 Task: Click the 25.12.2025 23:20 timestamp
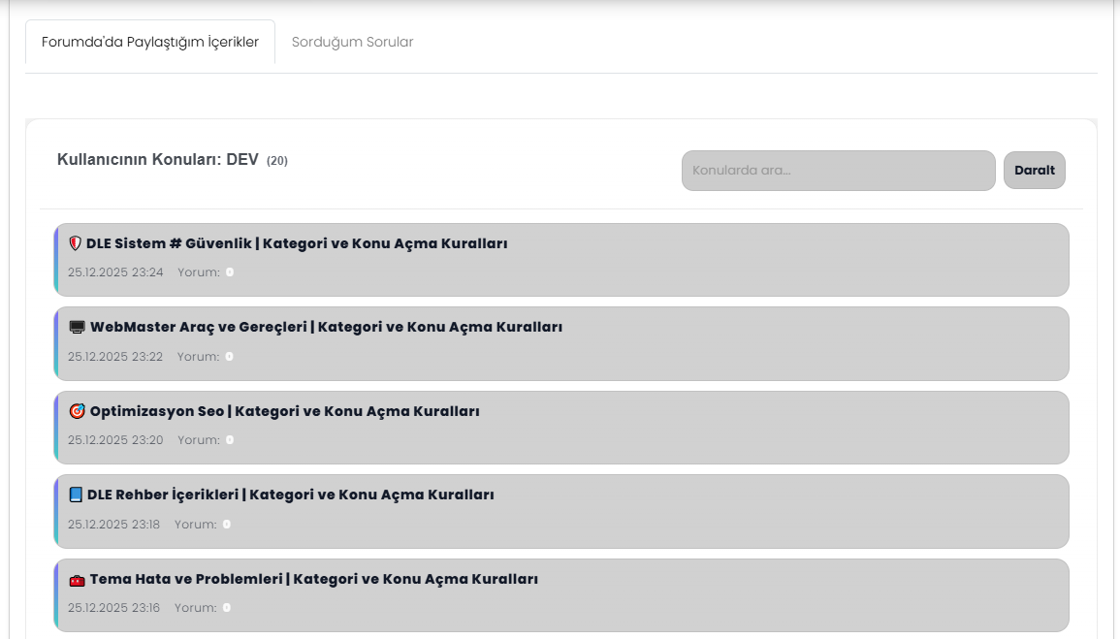115,440
